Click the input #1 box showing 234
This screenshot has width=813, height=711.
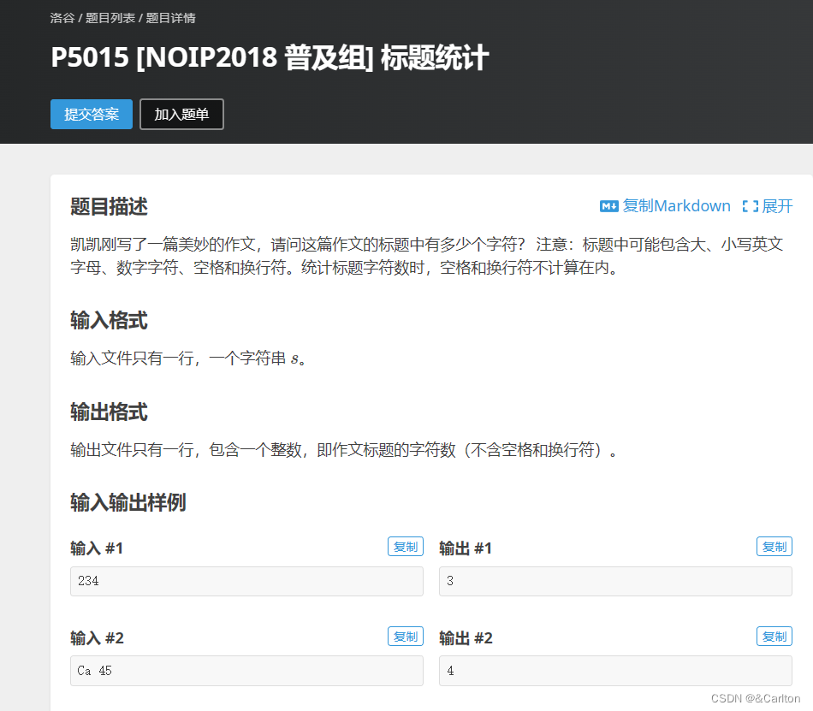pos(246,581)
